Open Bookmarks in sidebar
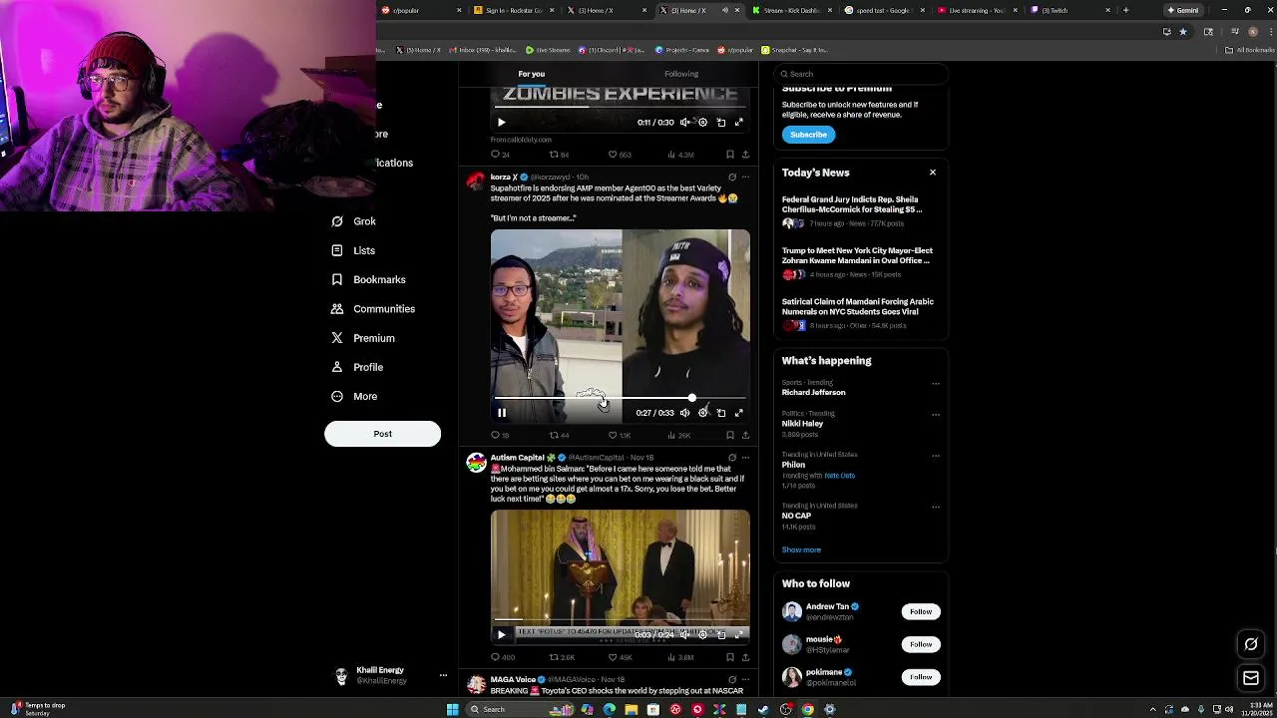The image size is (1277, 718). pos(368,279)
